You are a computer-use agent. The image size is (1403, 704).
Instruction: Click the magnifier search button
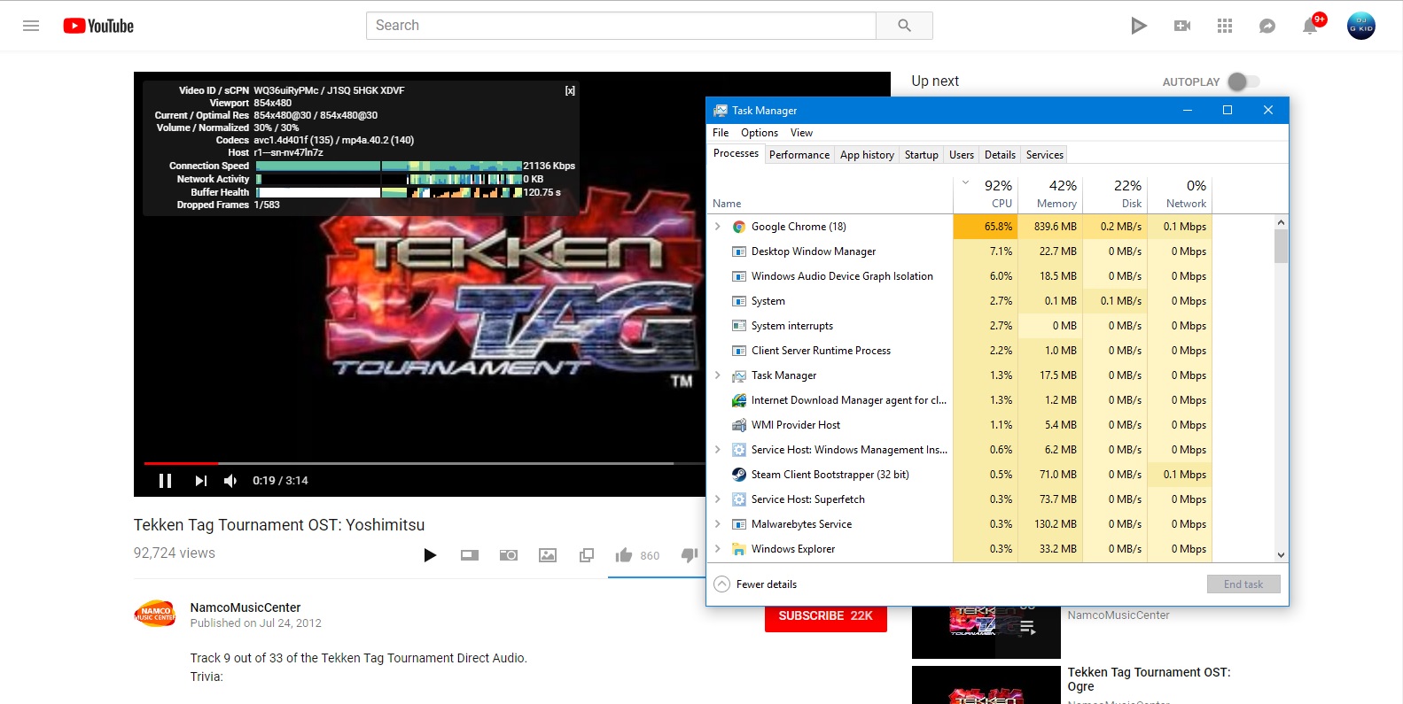[x=904, y=26]
